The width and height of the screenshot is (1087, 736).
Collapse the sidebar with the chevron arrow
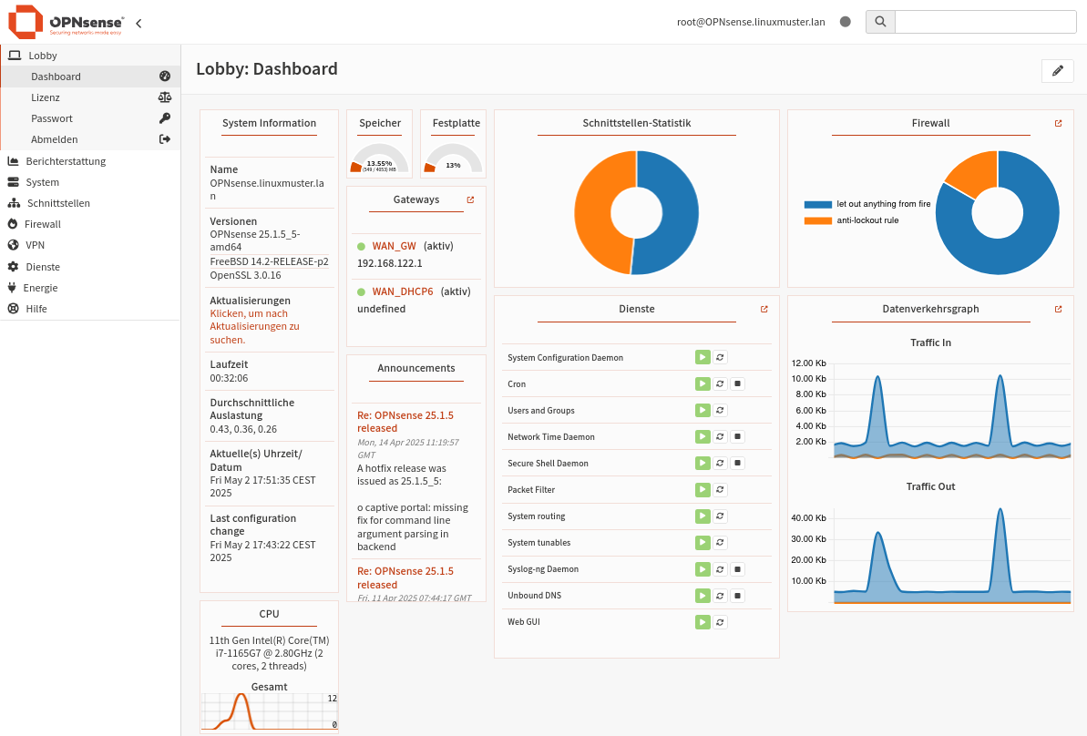[138, 23]
